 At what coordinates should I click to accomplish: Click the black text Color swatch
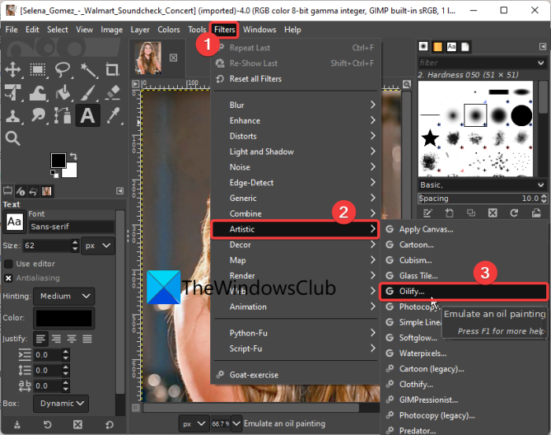[x=64, y=318]
